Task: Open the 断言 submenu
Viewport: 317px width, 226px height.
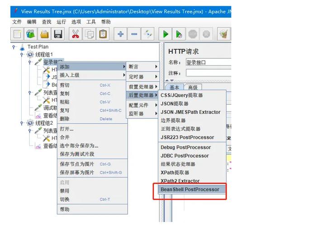Action: pyautogui.click(x=143, y=66)
